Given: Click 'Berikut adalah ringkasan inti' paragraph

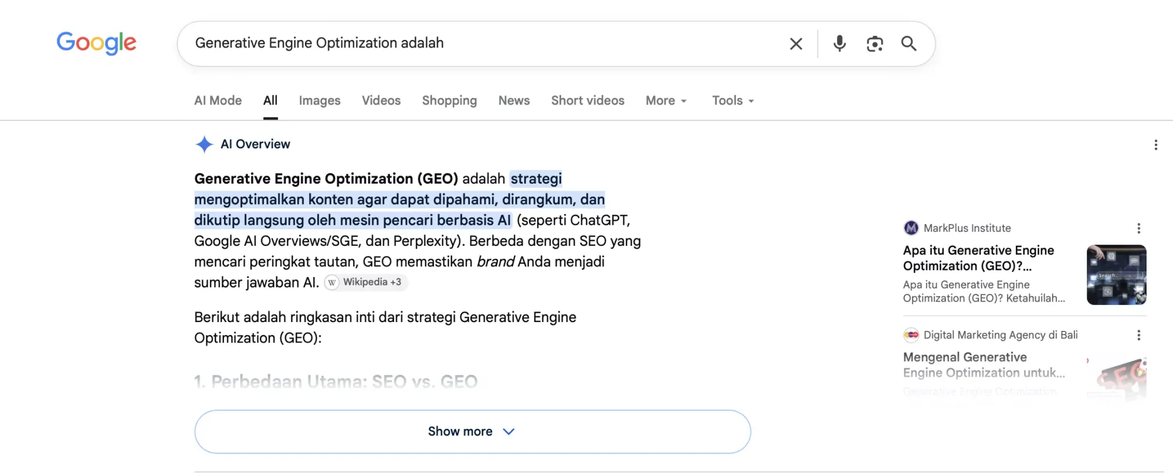Looking at the screenshot, I should [x=385, y=327].
